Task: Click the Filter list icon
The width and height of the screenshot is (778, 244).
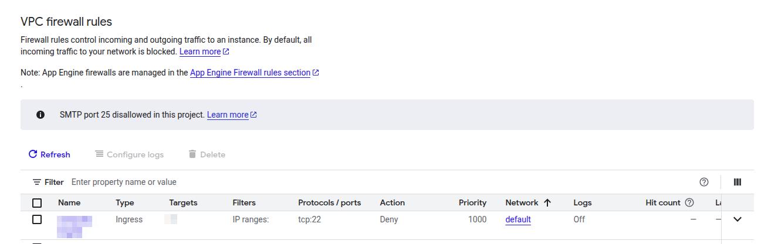Action: click(x=37, y=182)
